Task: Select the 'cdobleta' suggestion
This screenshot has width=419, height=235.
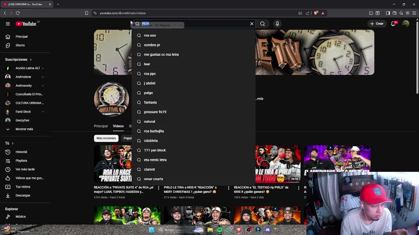Action: coord(193,141)
